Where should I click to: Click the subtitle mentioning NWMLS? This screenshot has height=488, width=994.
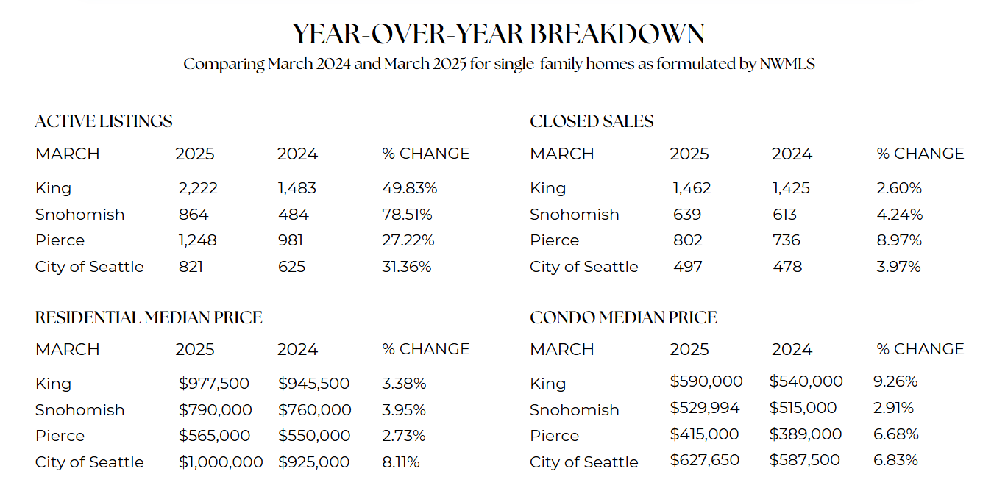click(498, 64)
